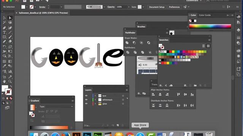Click Minus Front shape mode in Pathfinder
Screen dimensions: 243x136
click(x=134, y=43)
